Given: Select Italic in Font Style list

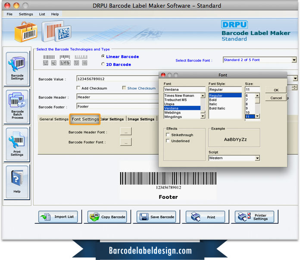Looking at the screenshot, I should coord(225,104).
